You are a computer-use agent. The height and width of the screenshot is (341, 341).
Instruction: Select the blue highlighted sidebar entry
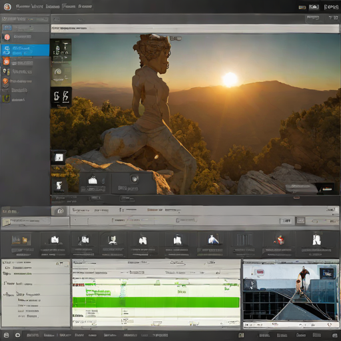click(x=25, y=51)
